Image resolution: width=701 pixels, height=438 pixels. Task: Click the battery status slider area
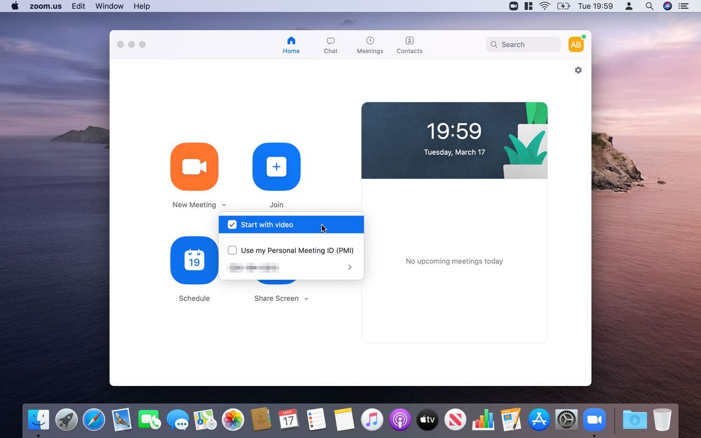point(564,6)
